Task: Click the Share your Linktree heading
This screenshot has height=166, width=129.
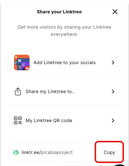Action: (59, 12)
